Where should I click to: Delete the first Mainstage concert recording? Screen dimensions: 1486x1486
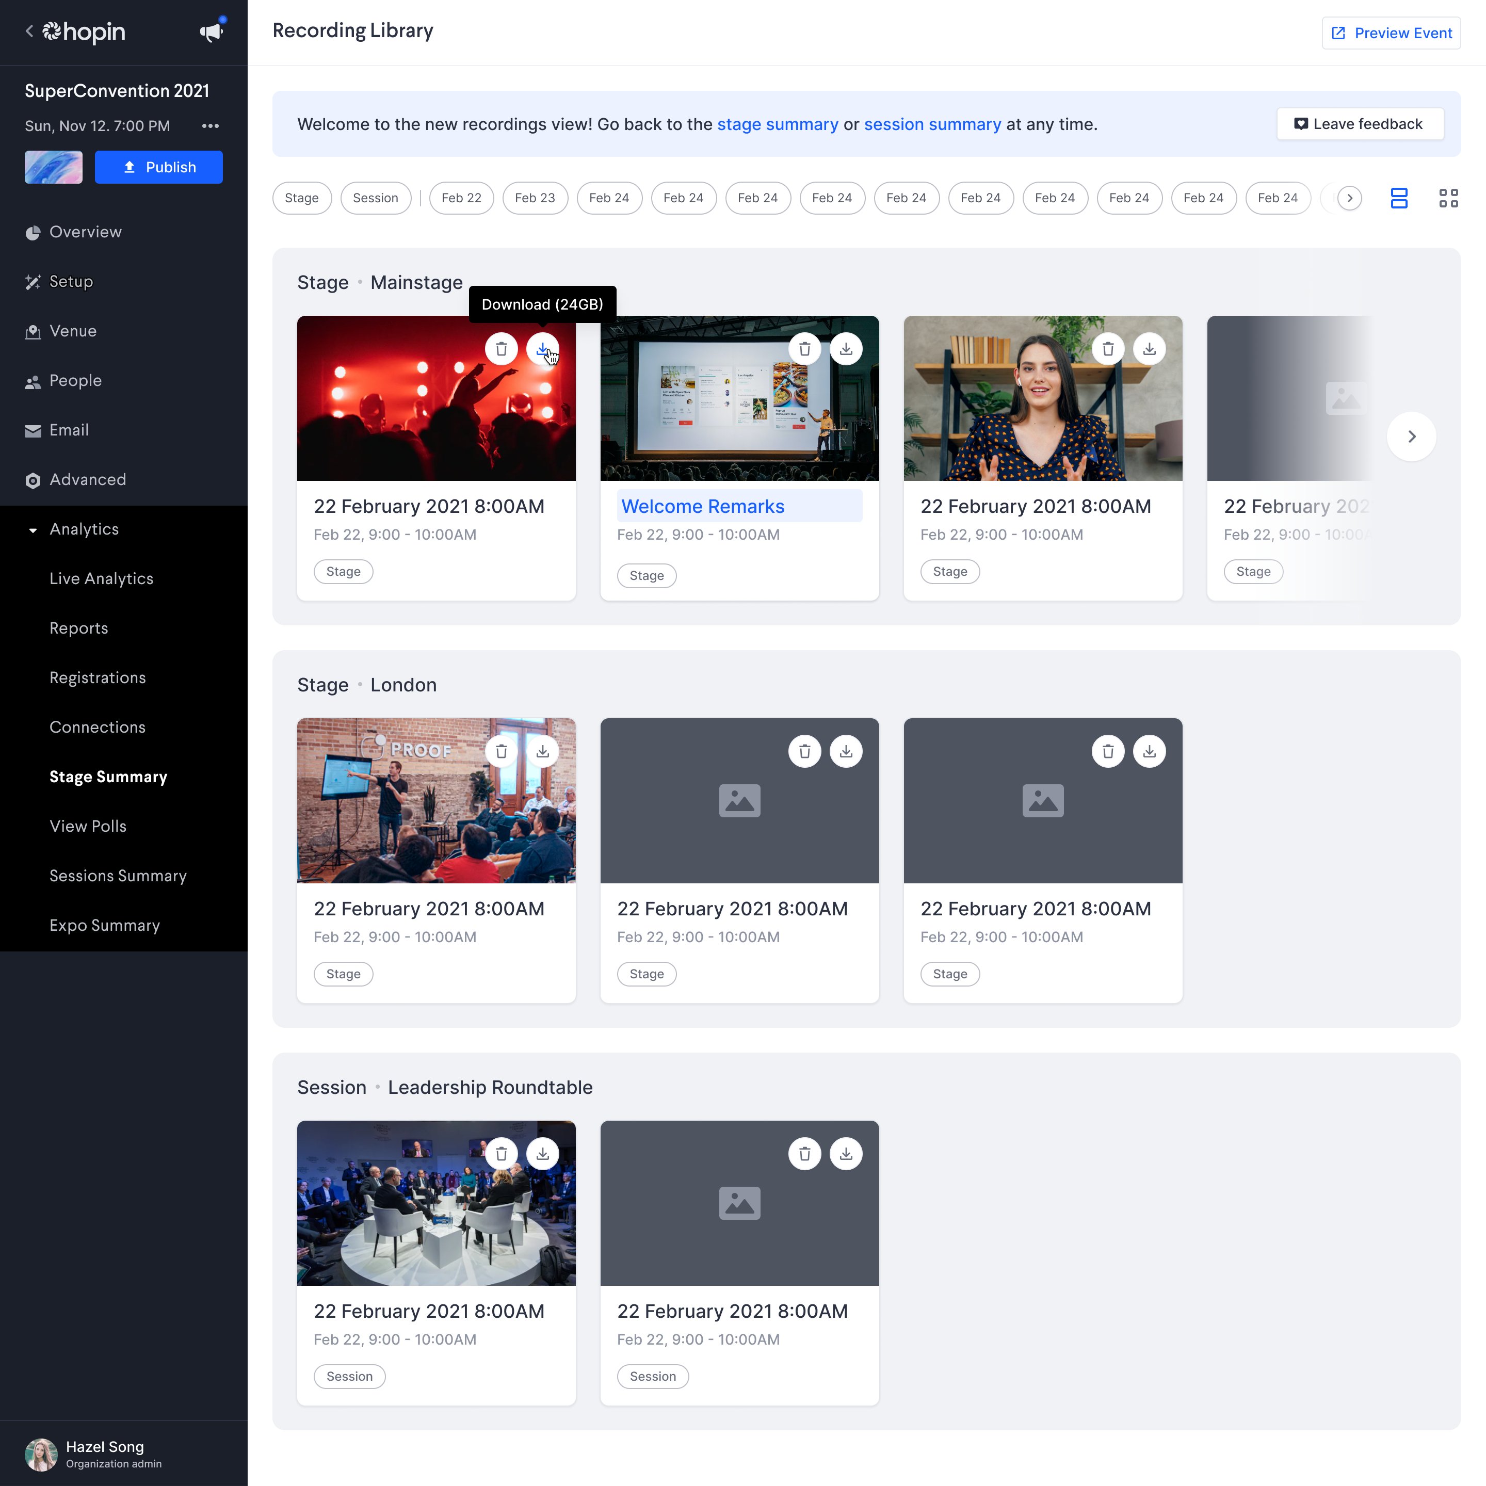pos(502,349)
